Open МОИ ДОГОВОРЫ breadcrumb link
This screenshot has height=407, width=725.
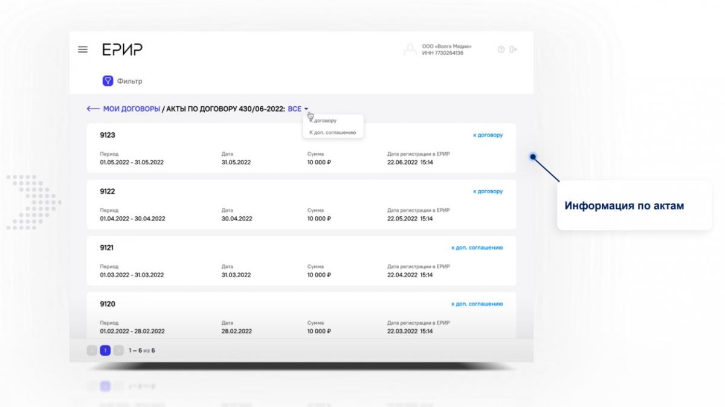click(131, 109)
